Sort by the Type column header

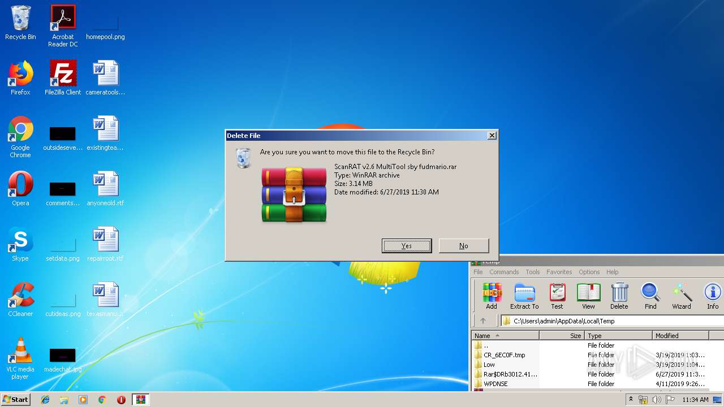coord(619,336)
